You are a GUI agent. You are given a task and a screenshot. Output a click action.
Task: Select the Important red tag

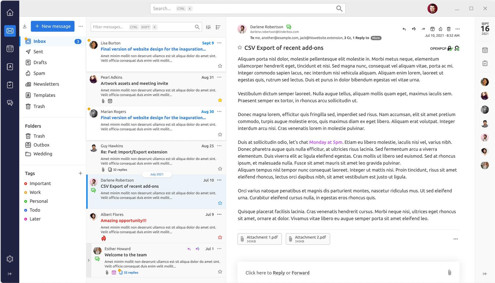pos(40,183)
